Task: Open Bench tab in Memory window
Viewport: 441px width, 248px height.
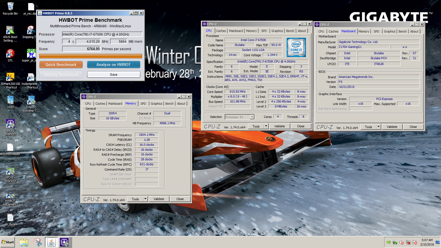Action: coord(170,104)
